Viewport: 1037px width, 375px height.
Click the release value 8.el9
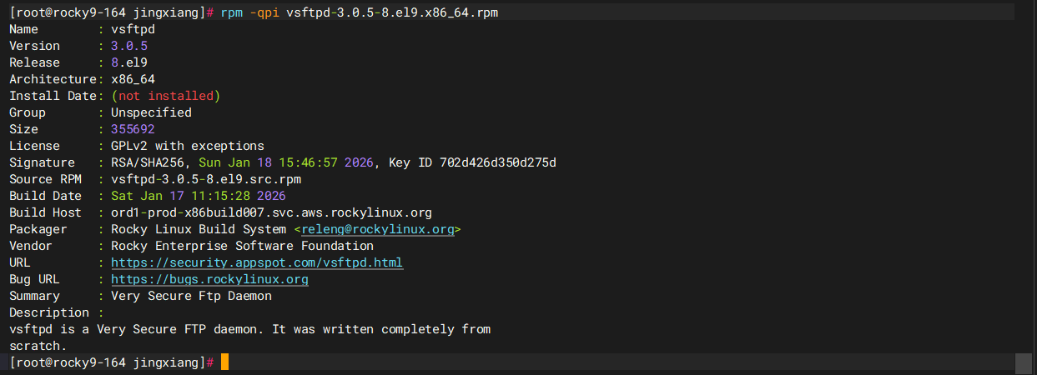click(x=128, y=62)
